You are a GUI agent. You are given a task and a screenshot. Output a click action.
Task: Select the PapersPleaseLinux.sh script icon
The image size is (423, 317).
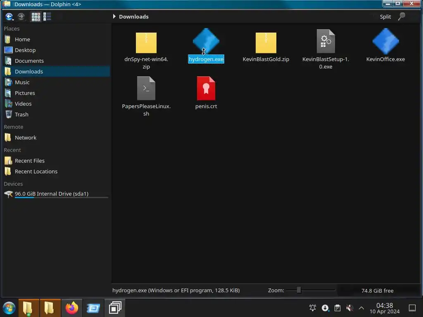pyautogui.click(x=146, y=88)
